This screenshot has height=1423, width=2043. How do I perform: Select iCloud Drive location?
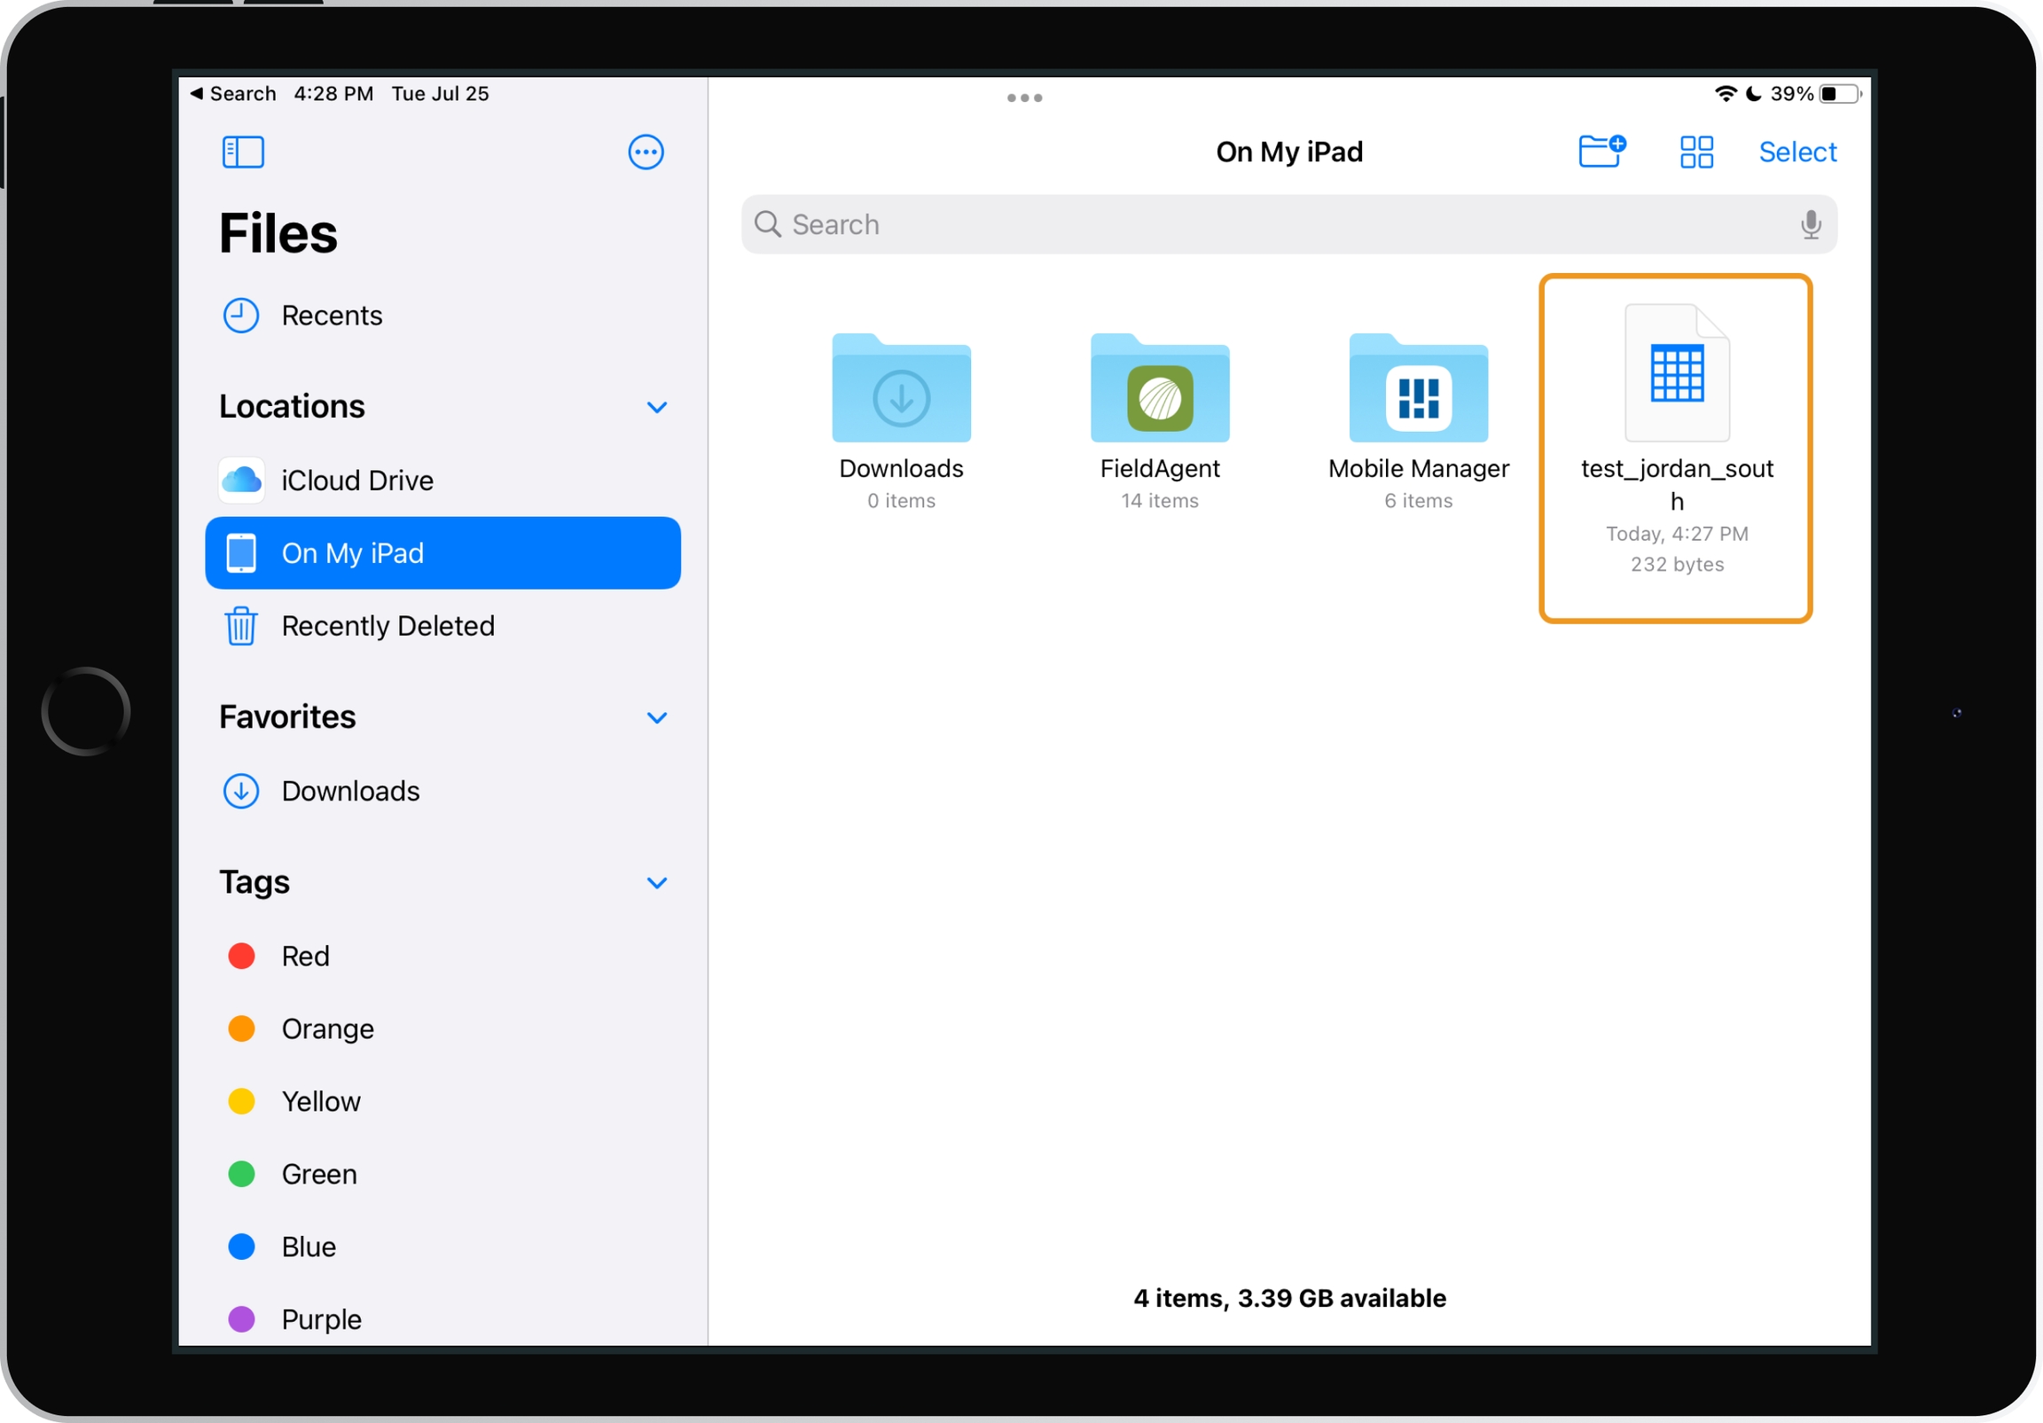(x=356, y=481)
